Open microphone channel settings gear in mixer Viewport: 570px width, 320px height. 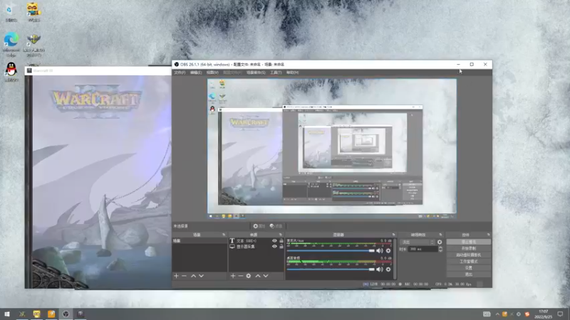[388, 251]
